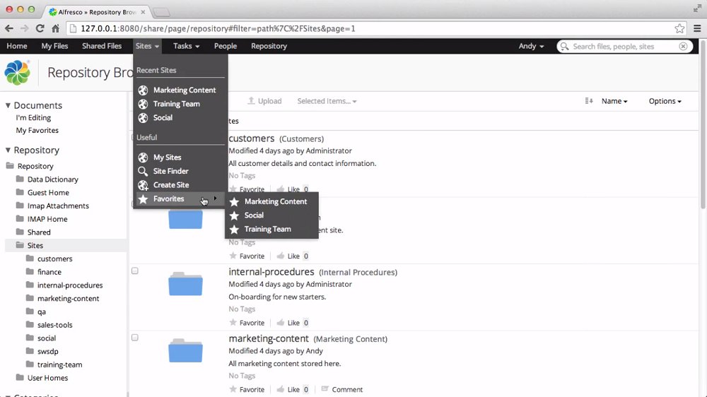Click the My Sites globe icon
This screenshot has width=707, height=397.
tap(143, 158)
